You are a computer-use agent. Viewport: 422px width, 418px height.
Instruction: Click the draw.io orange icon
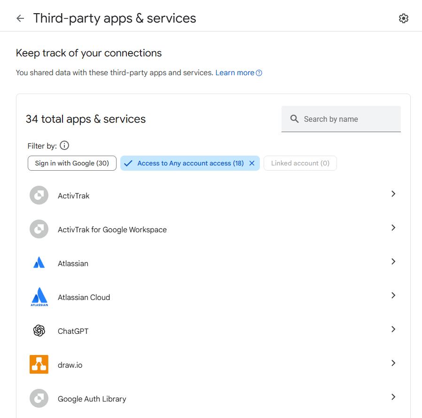coord(39,364)
